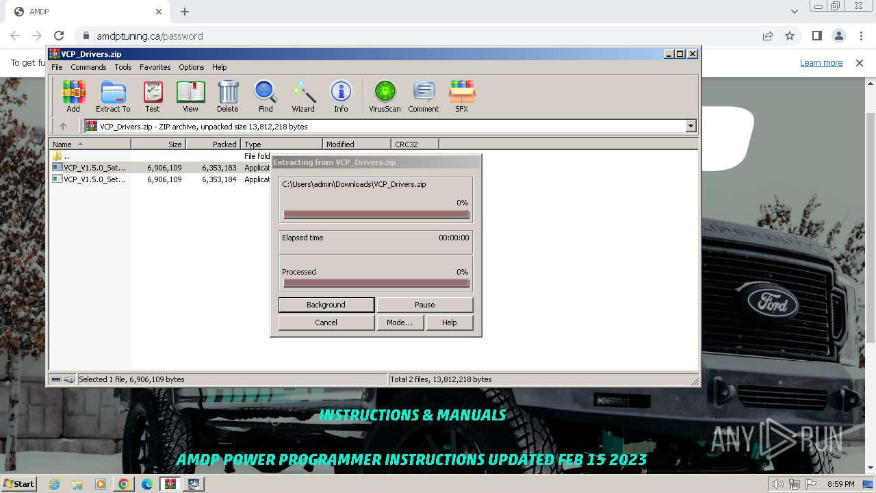Open the Tools menu
This screenshot has height=493, width=876.
tap(123, 67)
